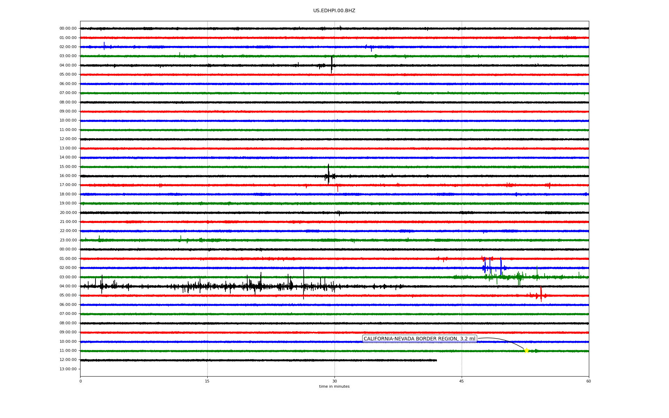The width and height of the screenshot is (669, 418).
Task: Click the 30 minute x-axis tick label
Action: tap(334, 381)
